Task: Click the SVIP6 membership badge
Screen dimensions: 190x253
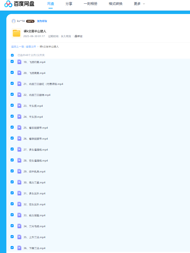Action: tap(30, 21)
